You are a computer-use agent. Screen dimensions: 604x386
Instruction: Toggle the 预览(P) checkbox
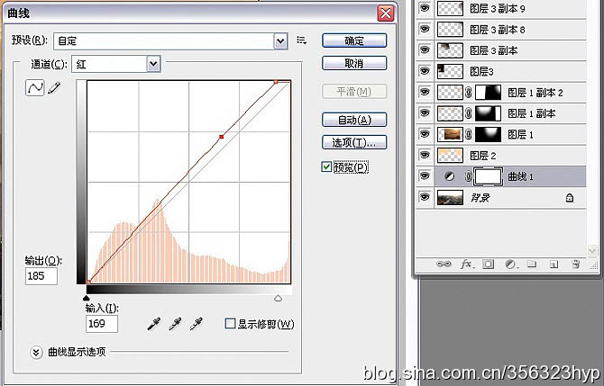coord(326,166)
